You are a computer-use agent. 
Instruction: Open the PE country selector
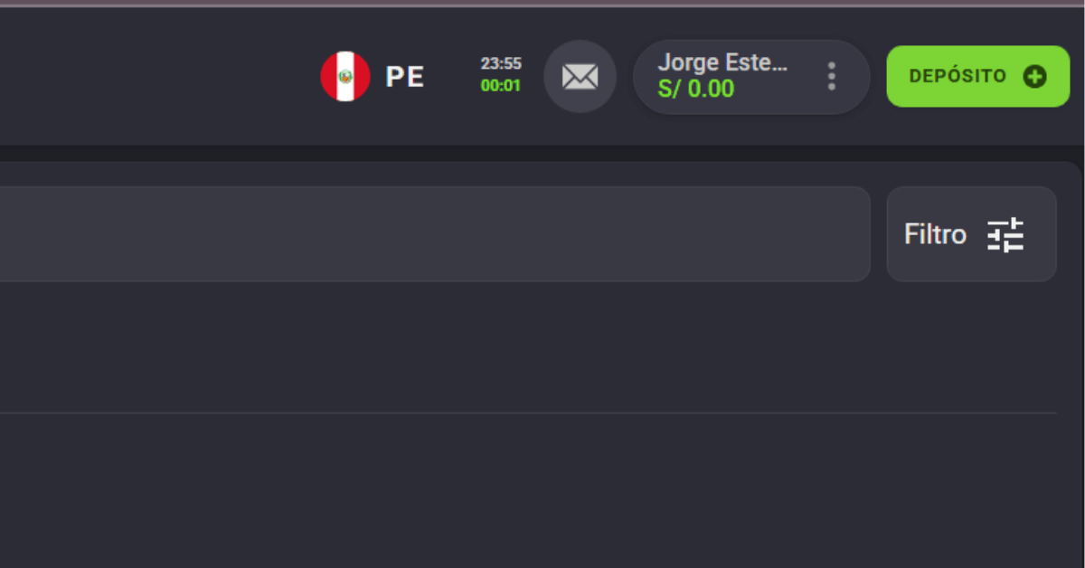(x=373, y=76)
